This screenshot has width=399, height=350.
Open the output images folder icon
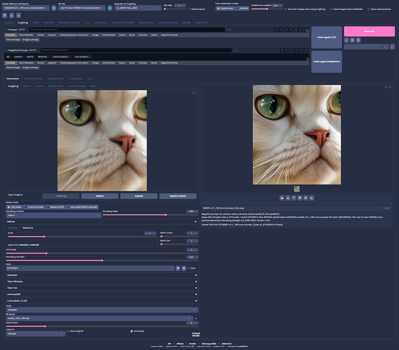(282, 198)
